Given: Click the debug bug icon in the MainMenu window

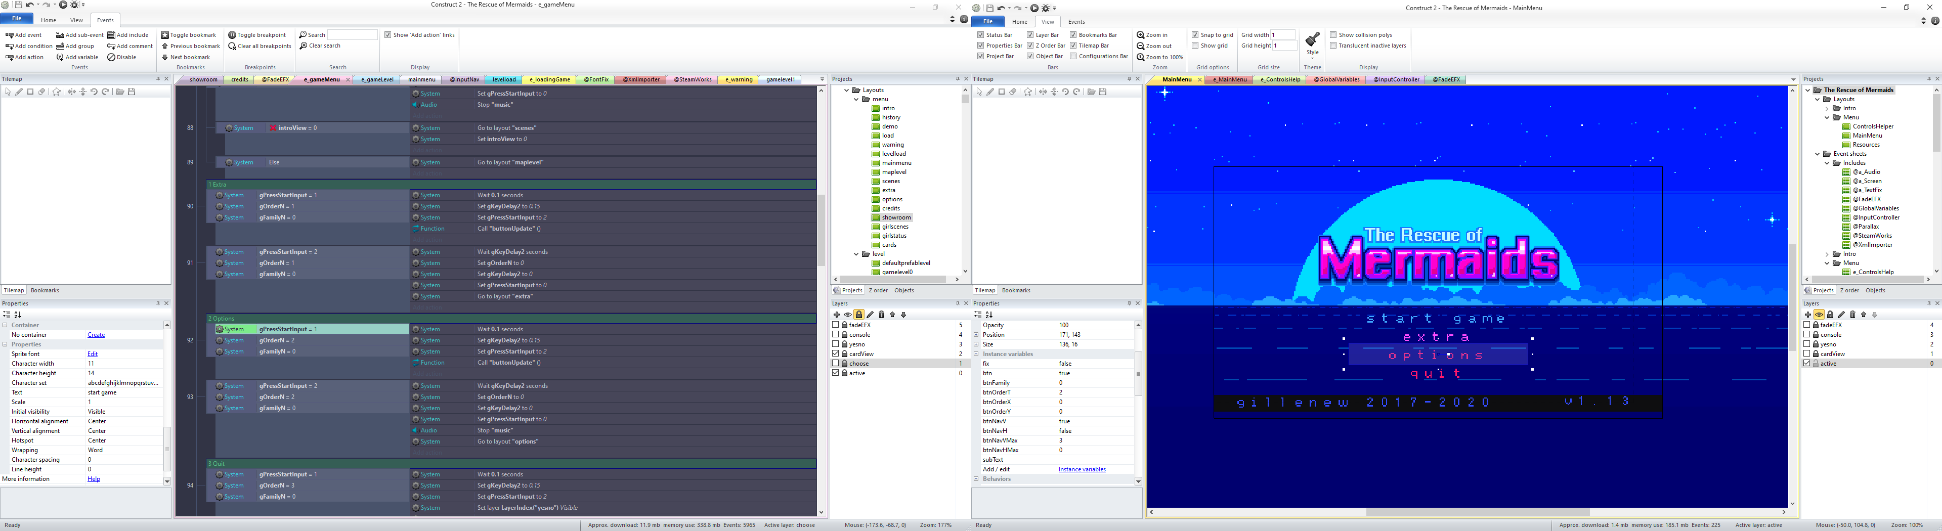Looking at the screenshot, I should click(x=1046, y=8).
